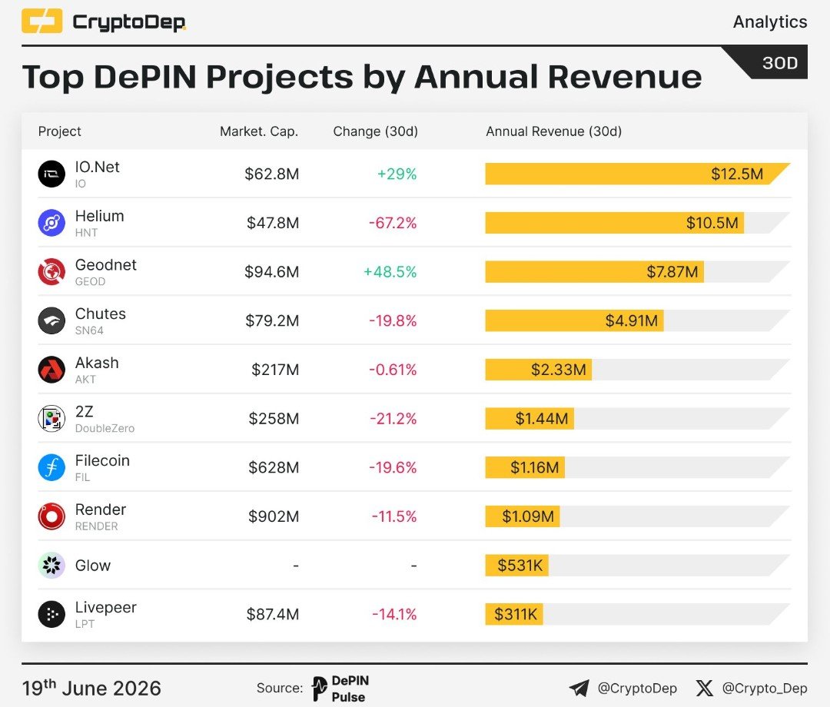The height and width of the screenshot is (707, 830).
Task: Click the Geodnet project name
Action: [106, 264]
